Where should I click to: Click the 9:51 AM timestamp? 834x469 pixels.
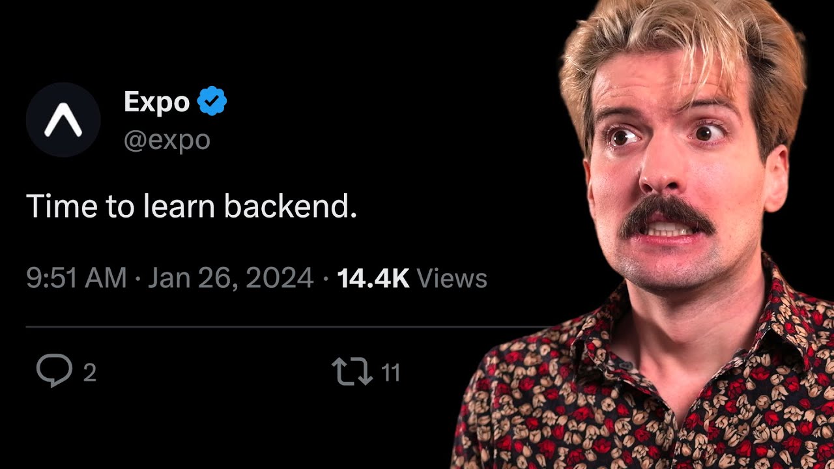point(76,278)
